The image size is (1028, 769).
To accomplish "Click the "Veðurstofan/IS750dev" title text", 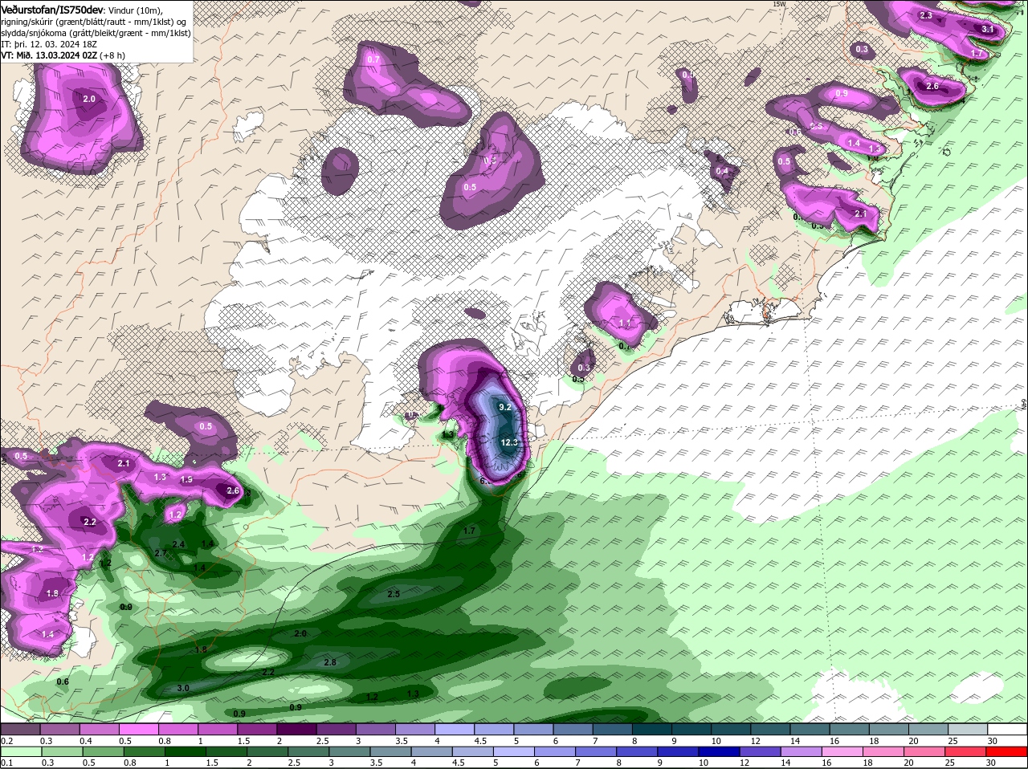I will pos(51,10).
